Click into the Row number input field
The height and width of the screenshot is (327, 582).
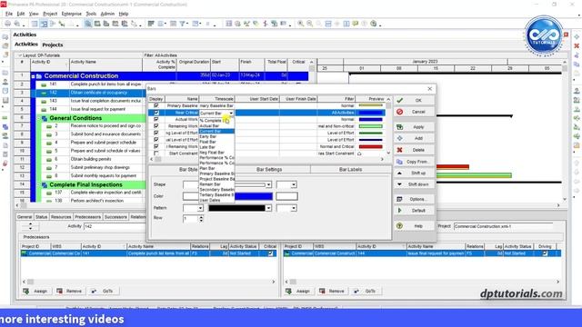click(191, 219)
